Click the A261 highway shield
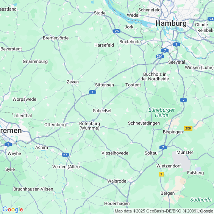 point(160,56)
